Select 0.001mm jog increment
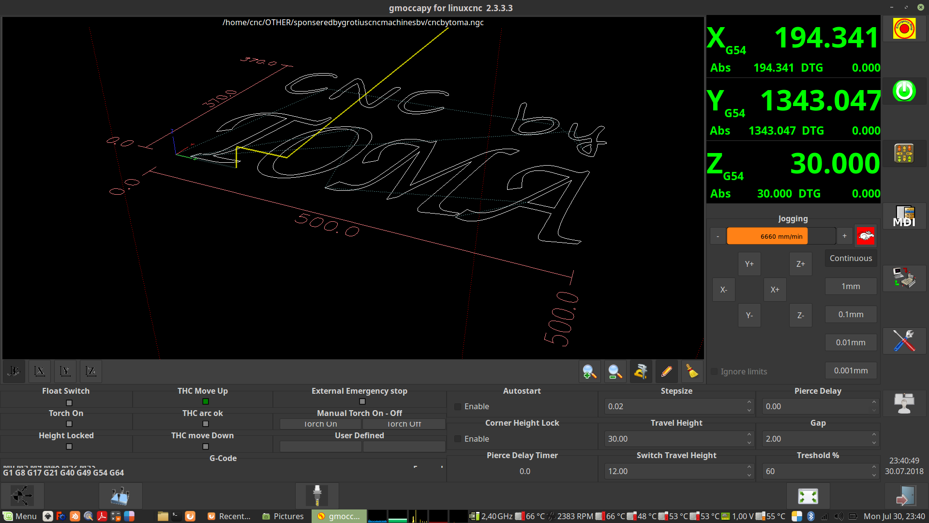The width and height of the screenshot is (929, 523). (851, 370)
